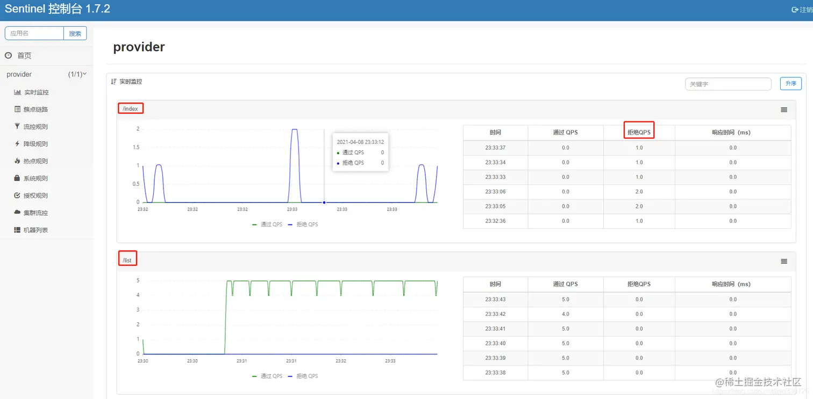Click Sentinel 控制台 1.7.2 title link
This screenshot has height=399, width=813.
pos(58,9)
